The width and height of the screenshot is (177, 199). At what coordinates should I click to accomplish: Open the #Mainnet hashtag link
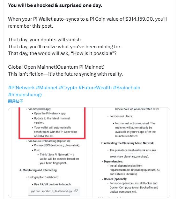[x=47, y=88]
